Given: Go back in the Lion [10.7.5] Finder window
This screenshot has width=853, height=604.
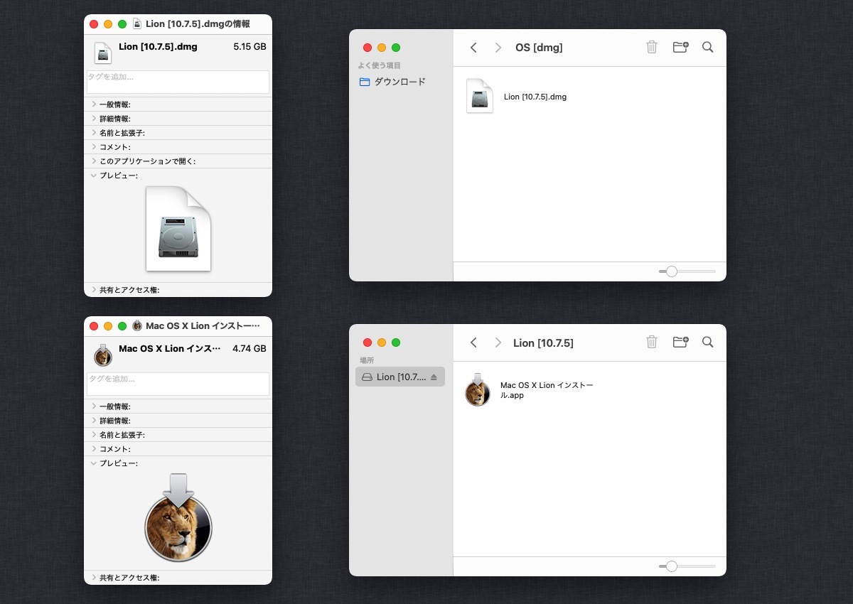Looking at the screenshot, I should click(x=473, y=343).
